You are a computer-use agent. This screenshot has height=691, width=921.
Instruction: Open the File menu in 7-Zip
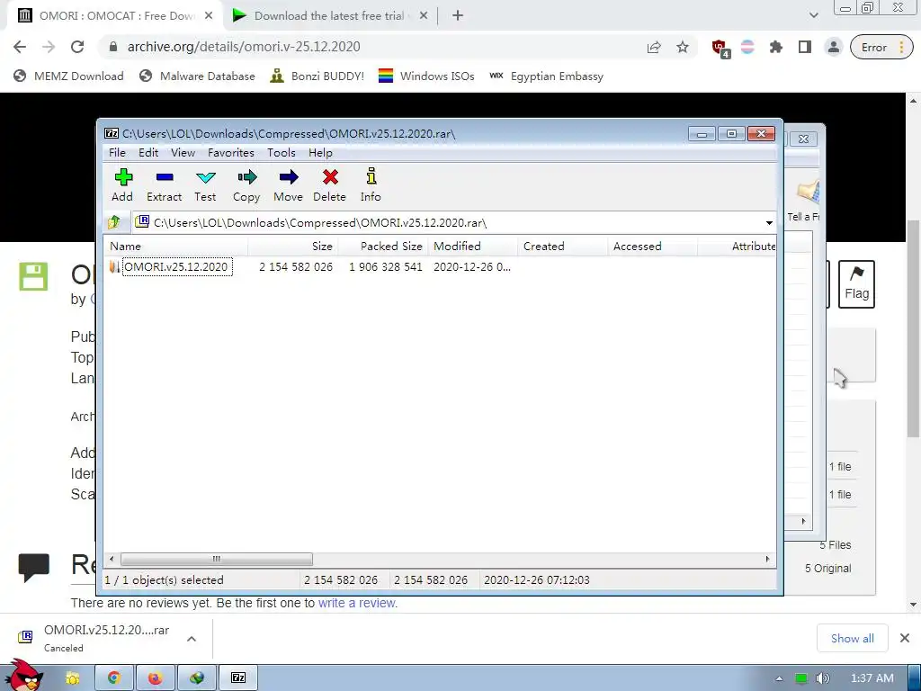click(117, 153)
